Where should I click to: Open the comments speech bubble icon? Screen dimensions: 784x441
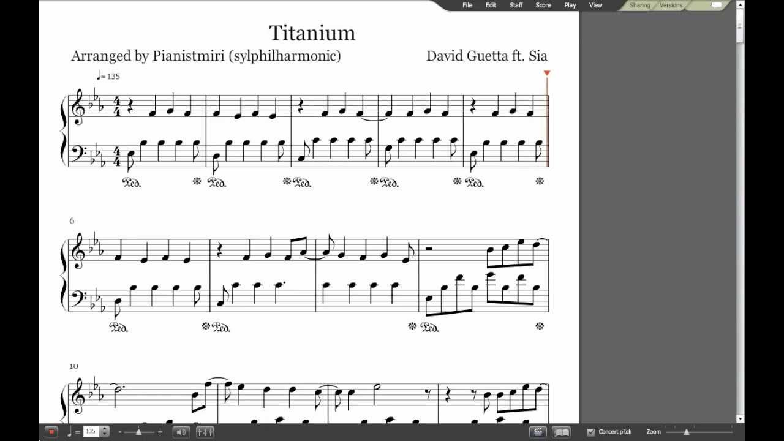[x=717, y=6]
